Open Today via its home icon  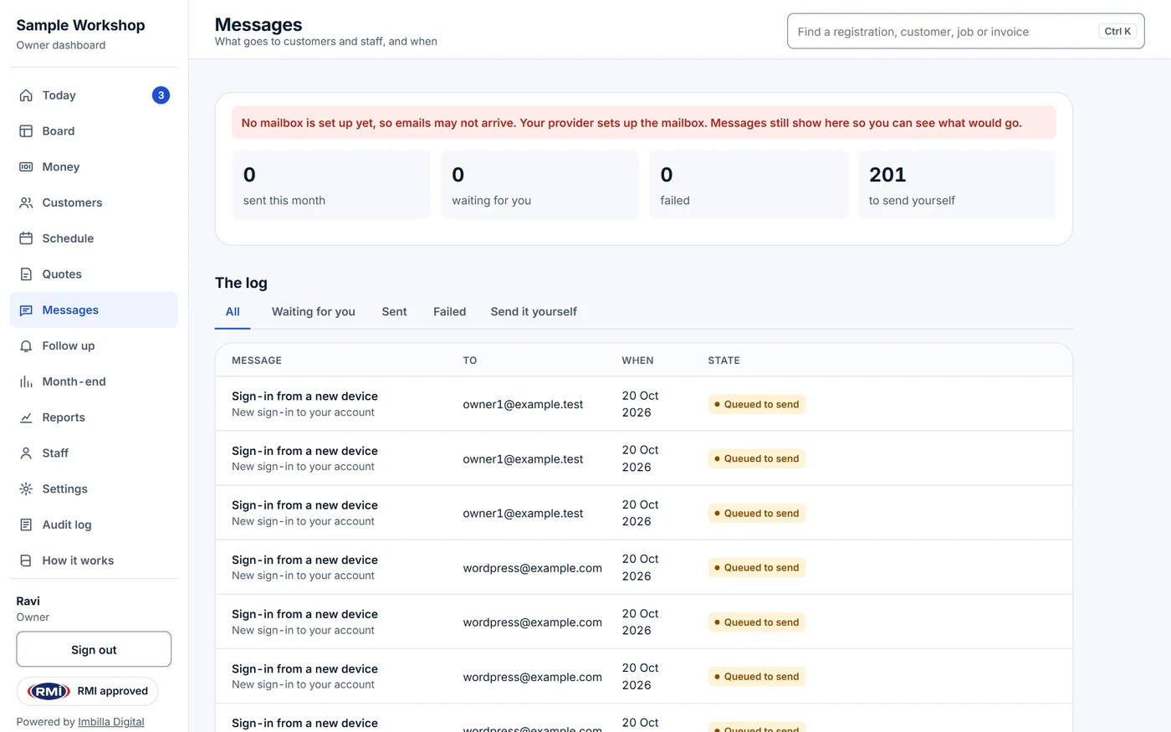point(26,95)
